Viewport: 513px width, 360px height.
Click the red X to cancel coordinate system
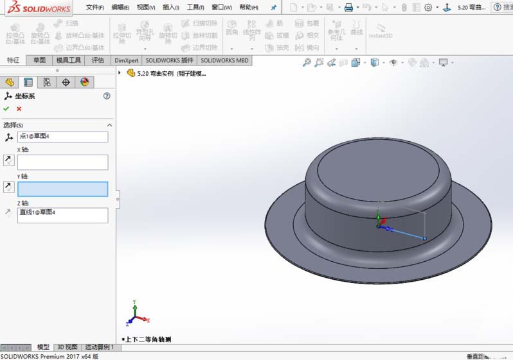[19, 109]
